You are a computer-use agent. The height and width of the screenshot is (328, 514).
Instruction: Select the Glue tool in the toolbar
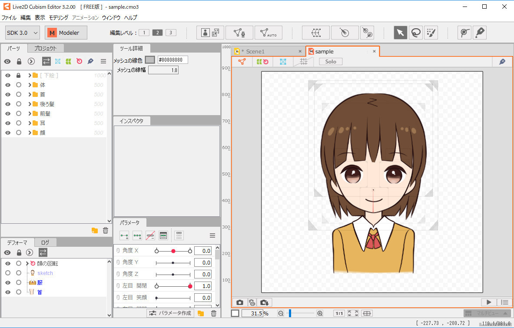480,32
